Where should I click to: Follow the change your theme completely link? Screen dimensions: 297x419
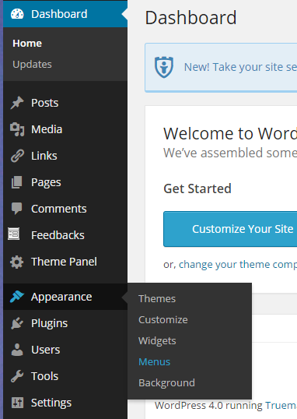click(x=238, y=265)
